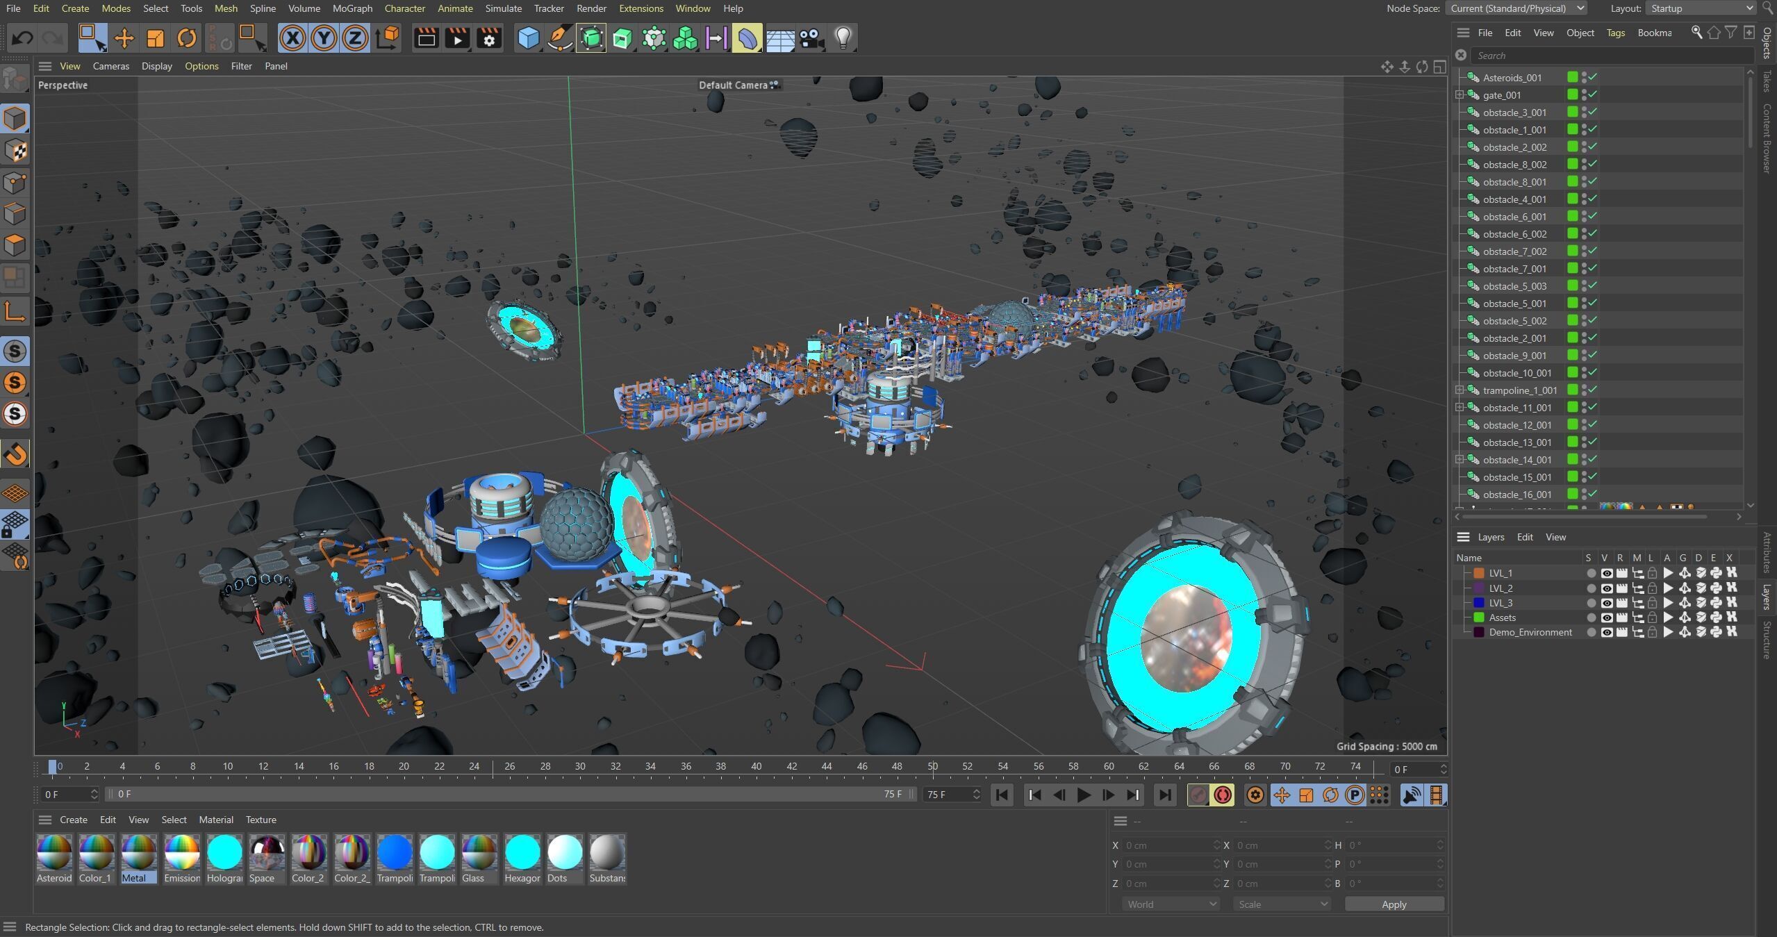Viewport: 1777px width, 937px height.
Task: Click the Apply button
Action: [1394, 904]
